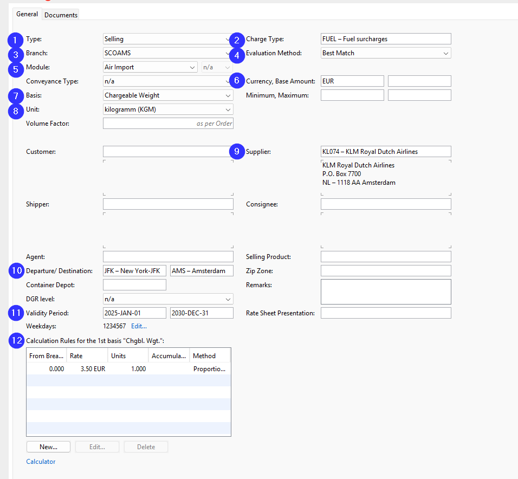Click circle marker 5 next to Module
Viewport: 518px width, 479px height.
tap(16, 68)
